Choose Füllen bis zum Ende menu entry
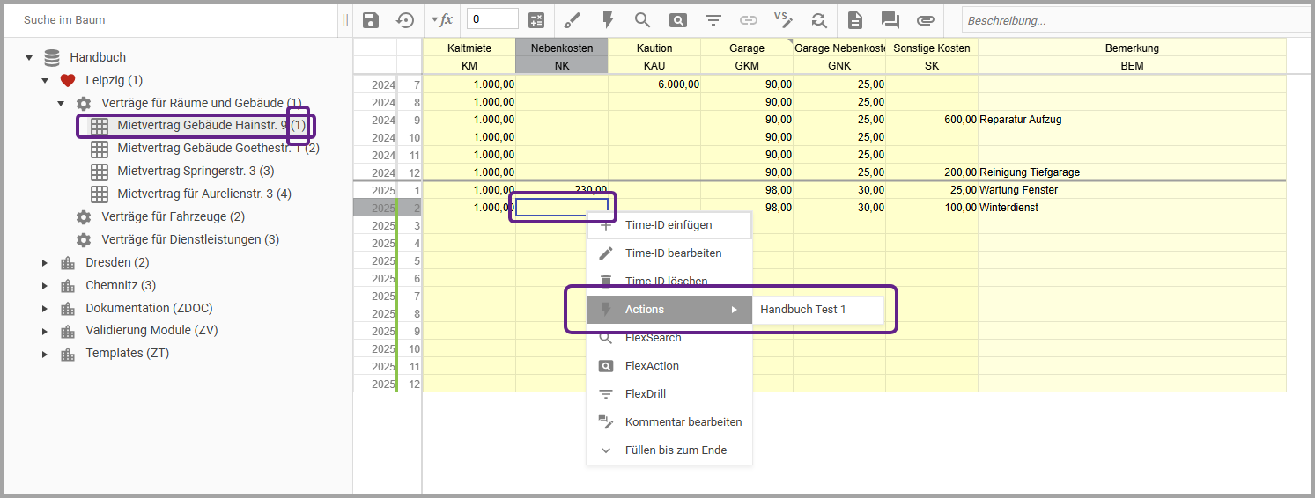 tap(676, 450)
